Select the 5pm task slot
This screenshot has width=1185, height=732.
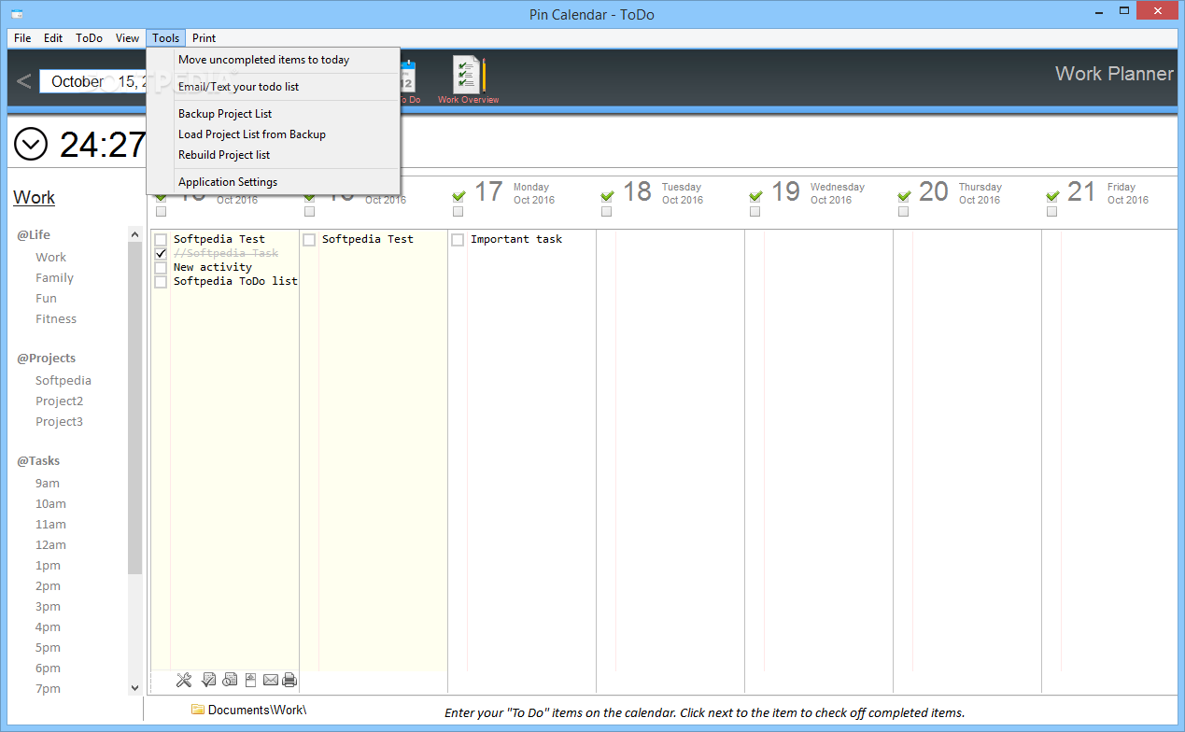coord(48,648)
